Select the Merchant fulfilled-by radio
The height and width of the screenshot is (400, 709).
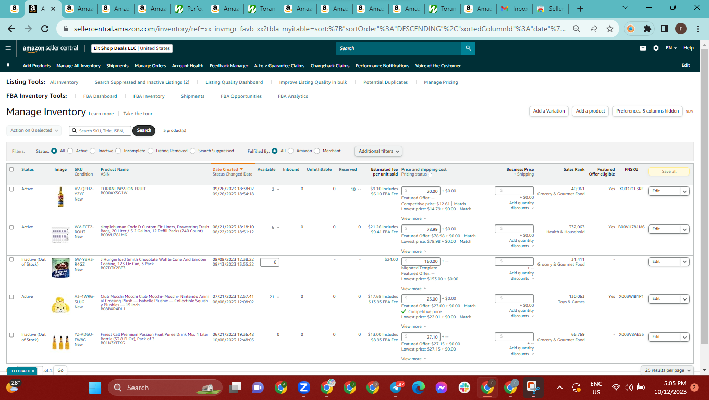click(317, 151)
